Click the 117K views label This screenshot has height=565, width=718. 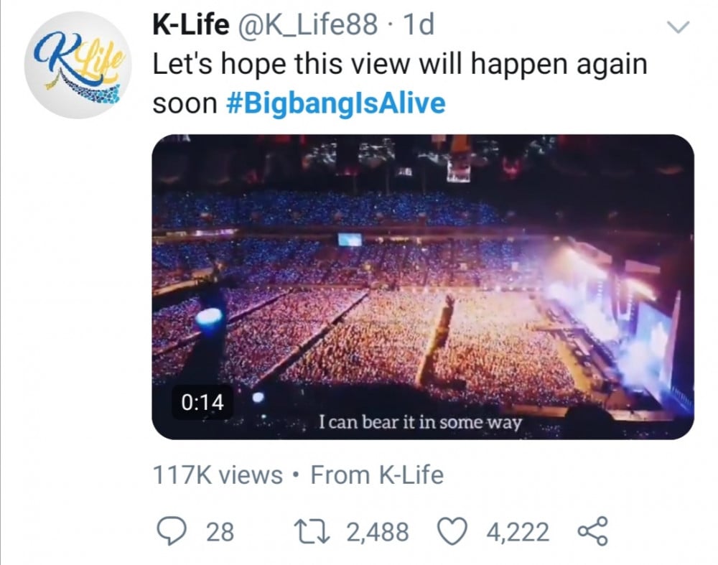click(x=218, y=475)
